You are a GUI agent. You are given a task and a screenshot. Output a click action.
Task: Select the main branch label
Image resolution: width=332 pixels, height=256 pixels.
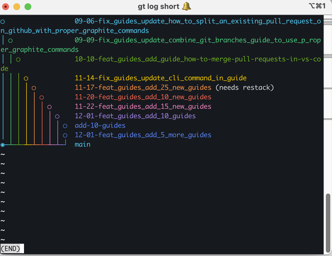point(82,144)
